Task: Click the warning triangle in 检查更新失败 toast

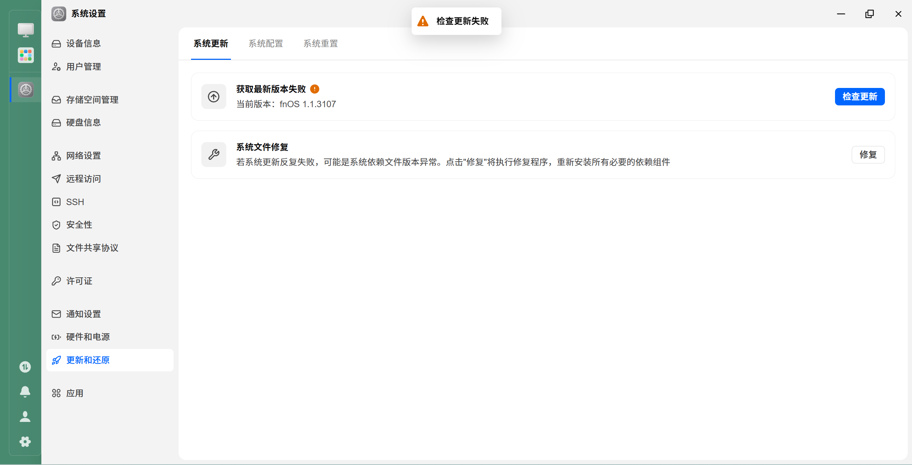Action: [x=423, y=21]
